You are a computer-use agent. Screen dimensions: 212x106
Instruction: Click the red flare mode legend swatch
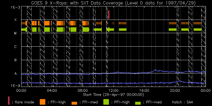pos(9,101)
